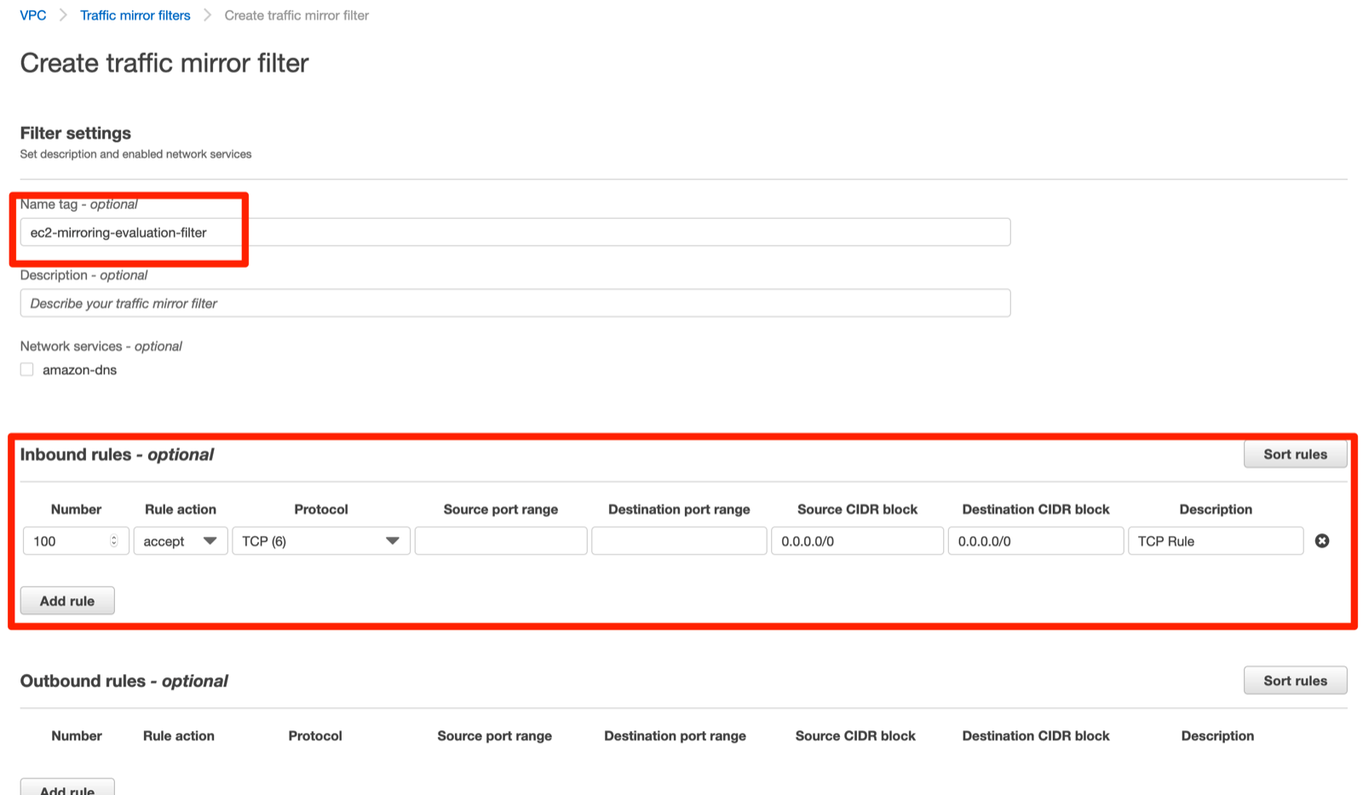This screenshot has height=795, width=1363.
Task: Click the filter Description input field
Action: pyautogui.click(x=511, y=302)
